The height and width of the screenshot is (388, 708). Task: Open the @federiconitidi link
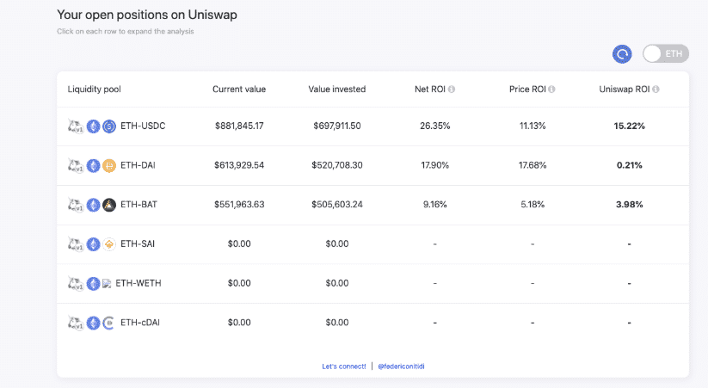(x=401, y=366)
